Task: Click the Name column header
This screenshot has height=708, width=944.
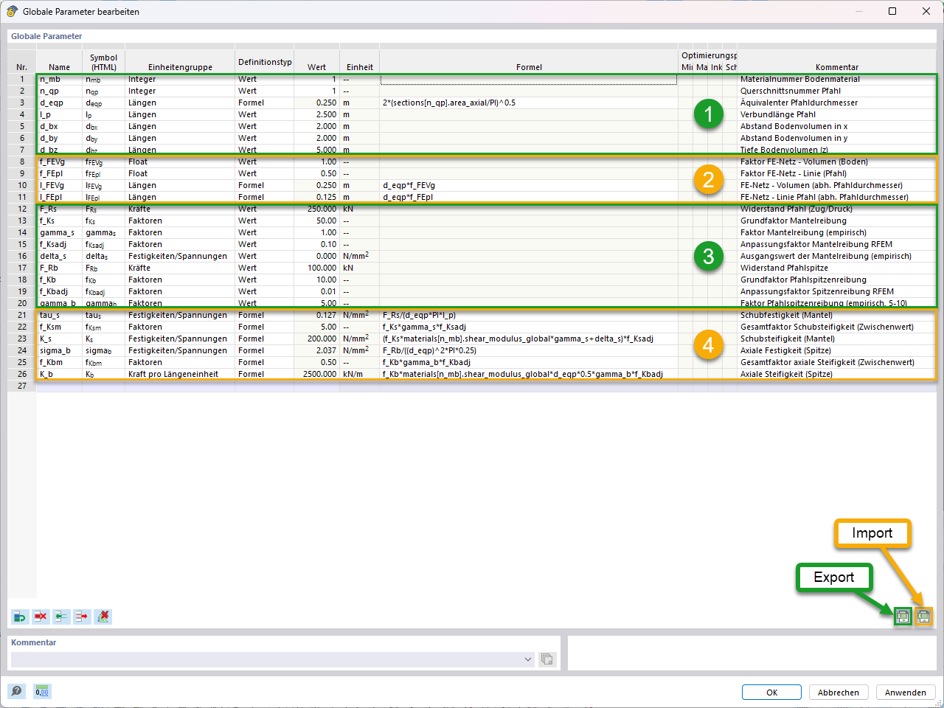Action: pos(60,67)
